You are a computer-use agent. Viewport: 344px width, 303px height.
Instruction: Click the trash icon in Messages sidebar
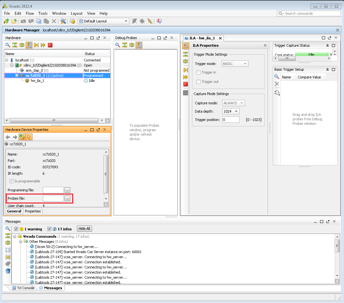pyautogui.click(x=8, y=271)
